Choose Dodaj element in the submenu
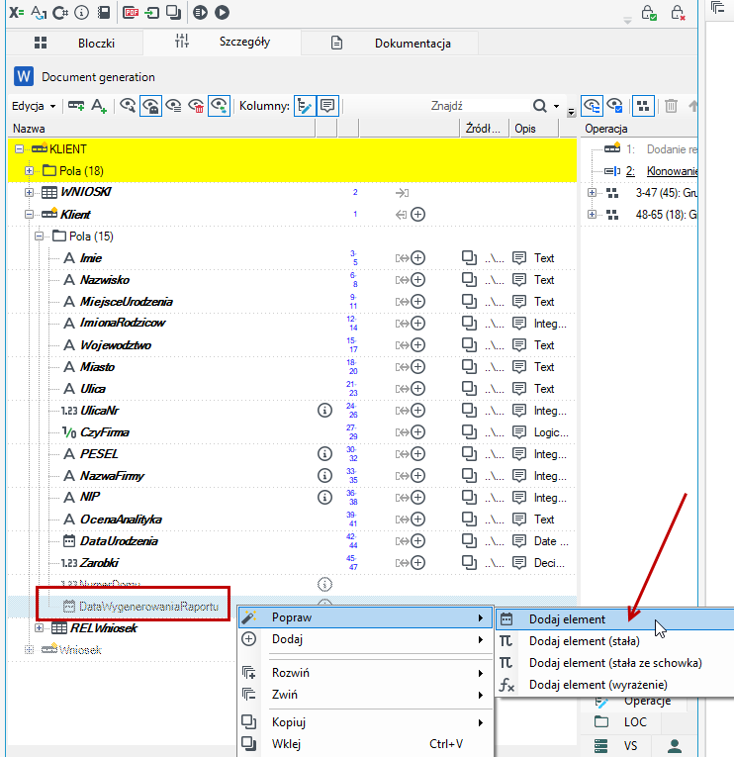 615,619
